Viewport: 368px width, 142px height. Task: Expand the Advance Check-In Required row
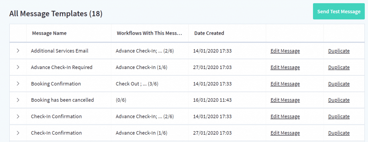click(x=18, y=67)
